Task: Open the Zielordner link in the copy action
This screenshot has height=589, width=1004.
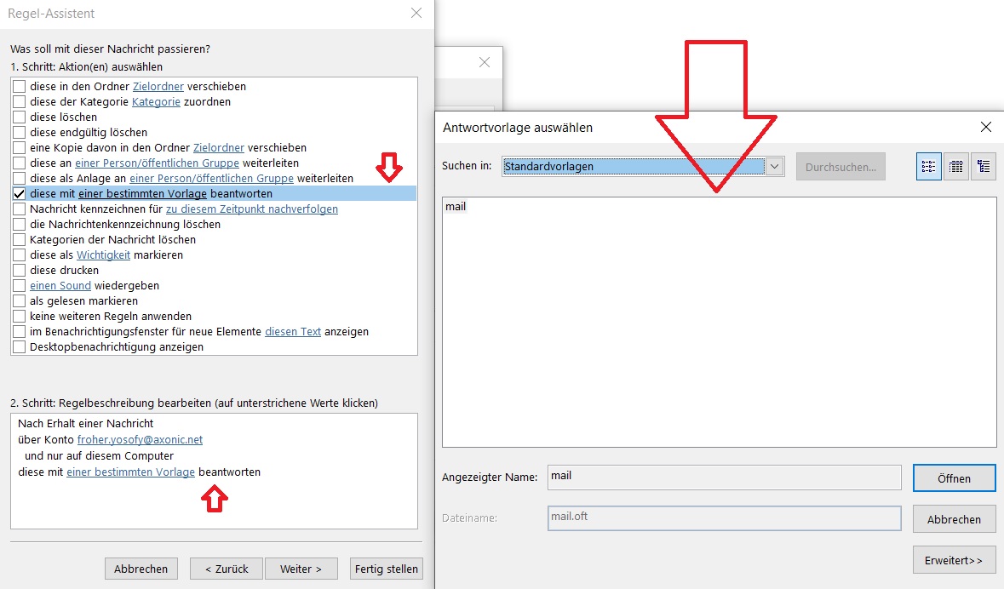Action: pos(219,148)
